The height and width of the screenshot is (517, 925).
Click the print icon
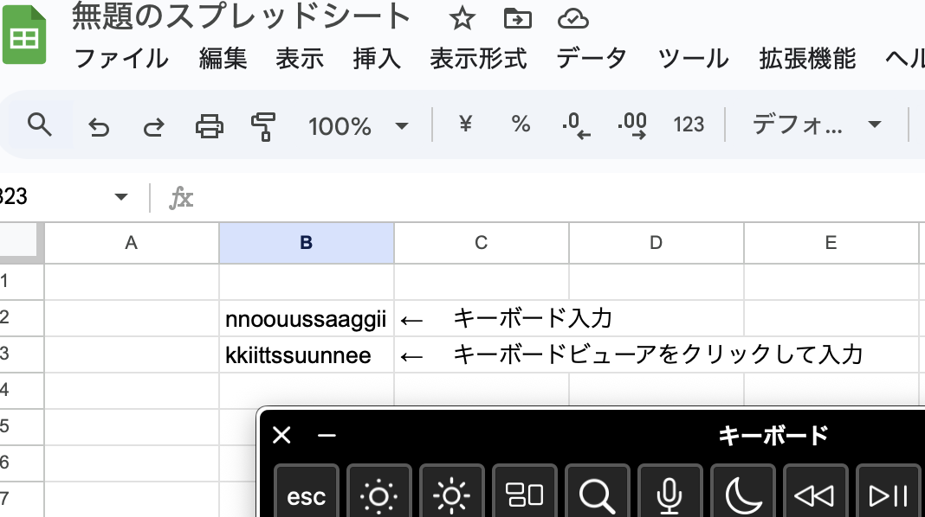pos(209,127)
